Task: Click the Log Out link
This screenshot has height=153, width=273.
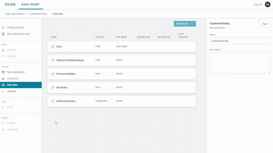Action: (x=257, y=5)
